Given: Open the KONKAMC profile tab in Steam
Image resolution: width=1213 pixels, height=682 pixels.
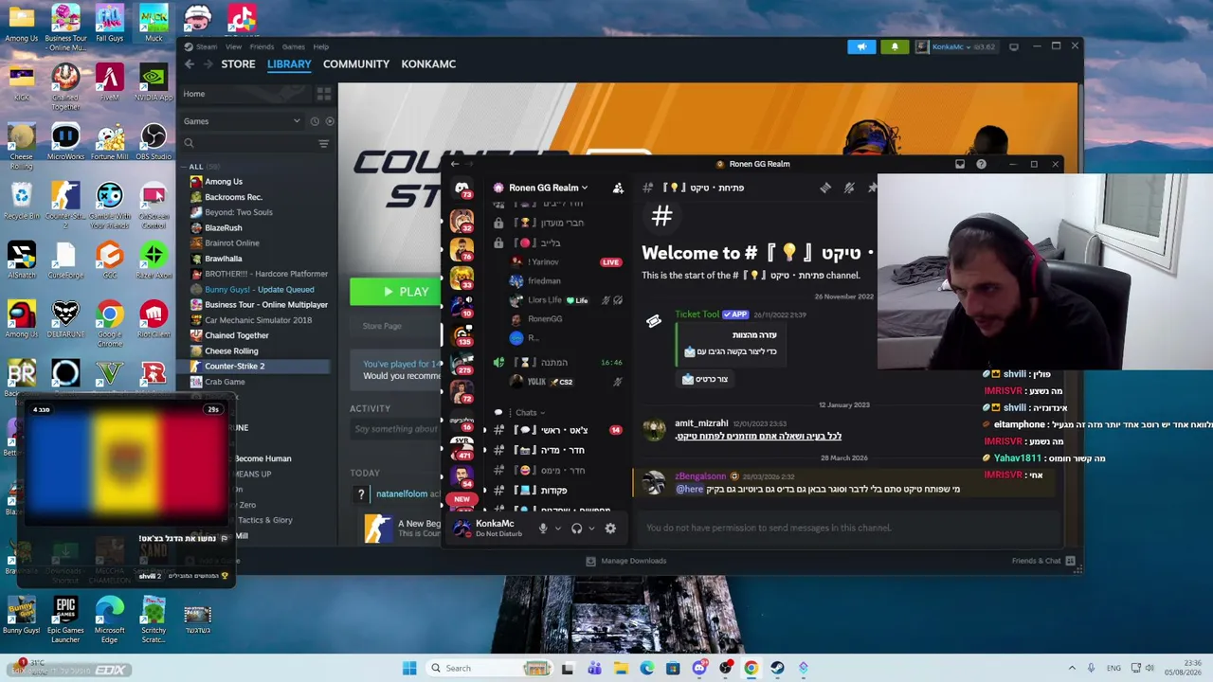Looking at the screenshot, I should coord(428,64).
